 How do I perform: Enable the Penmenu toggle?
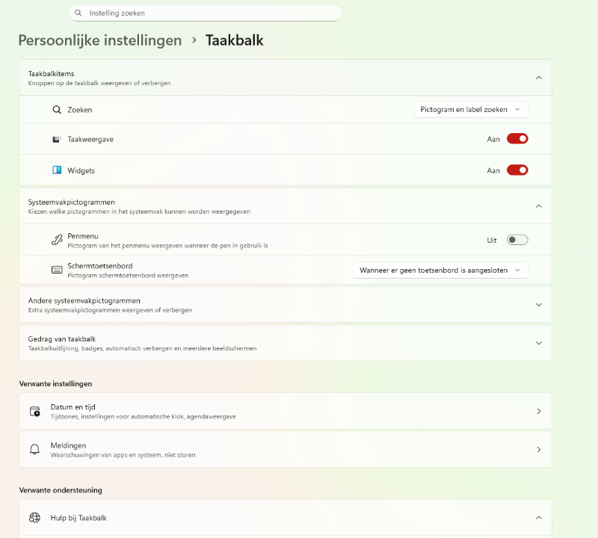[x=517, y=240]
